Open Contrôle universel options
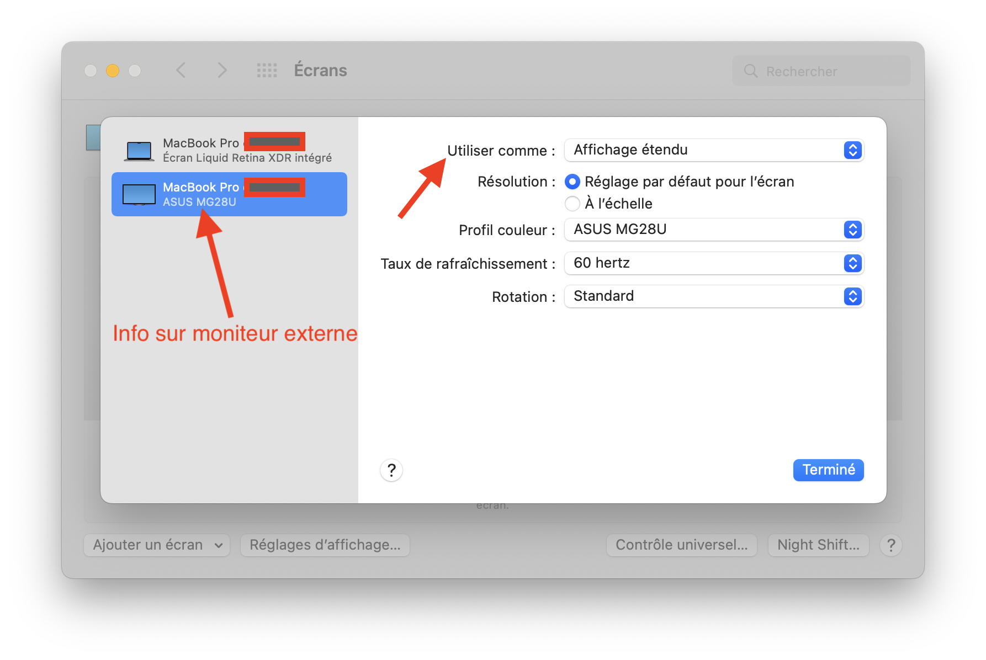Viewport: 986px width, 660px height. tap(682, 545)
